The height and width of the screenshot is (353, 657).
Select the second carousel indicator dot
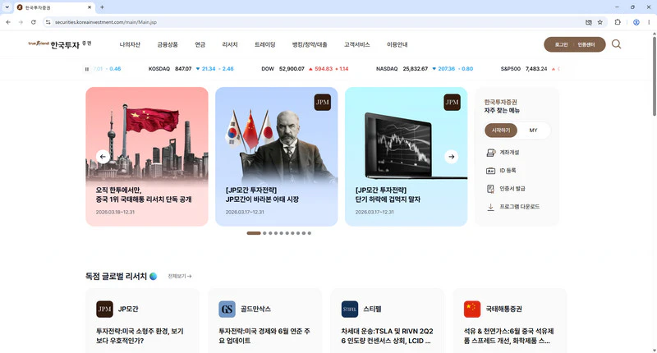coord(264,233)
